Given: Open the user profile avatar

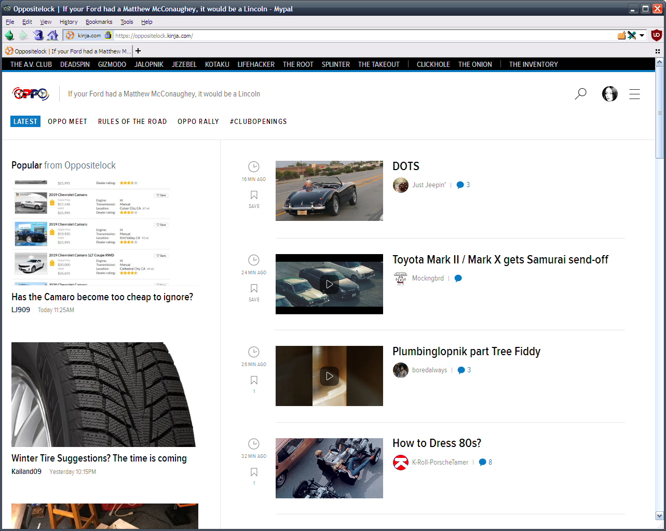Looking at the screenshot, I should pyautogui.click(x=609, y=94).
